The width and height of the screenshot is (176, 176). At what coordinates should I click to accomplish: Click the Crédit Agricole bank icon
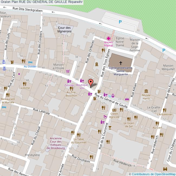click(114, 110)
